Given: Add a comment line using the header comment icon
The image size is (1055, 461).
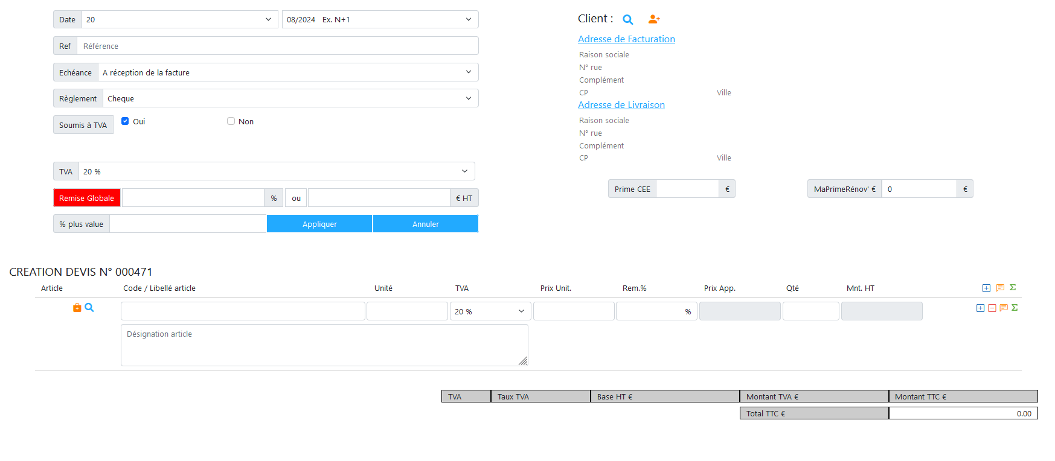Looking at the screenshot, I should 1000,288.
